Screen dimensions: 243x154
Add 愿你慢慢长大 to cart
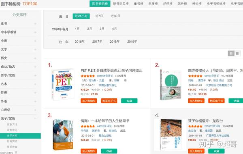tap(196, 101)
